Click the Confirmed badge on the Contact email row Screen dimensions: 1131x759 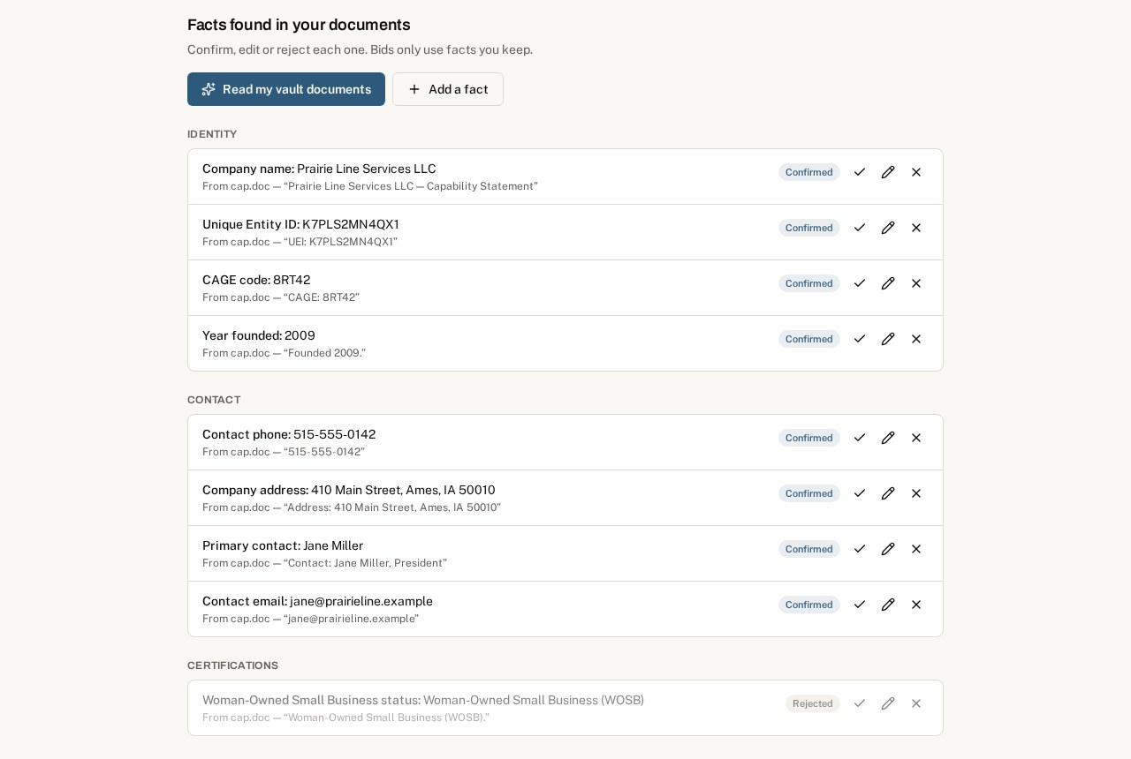809,605
